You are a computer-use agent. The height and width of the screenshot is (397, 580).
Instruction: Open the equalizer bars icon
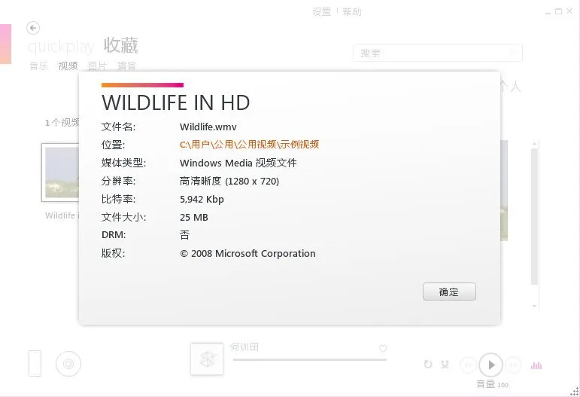536,365
